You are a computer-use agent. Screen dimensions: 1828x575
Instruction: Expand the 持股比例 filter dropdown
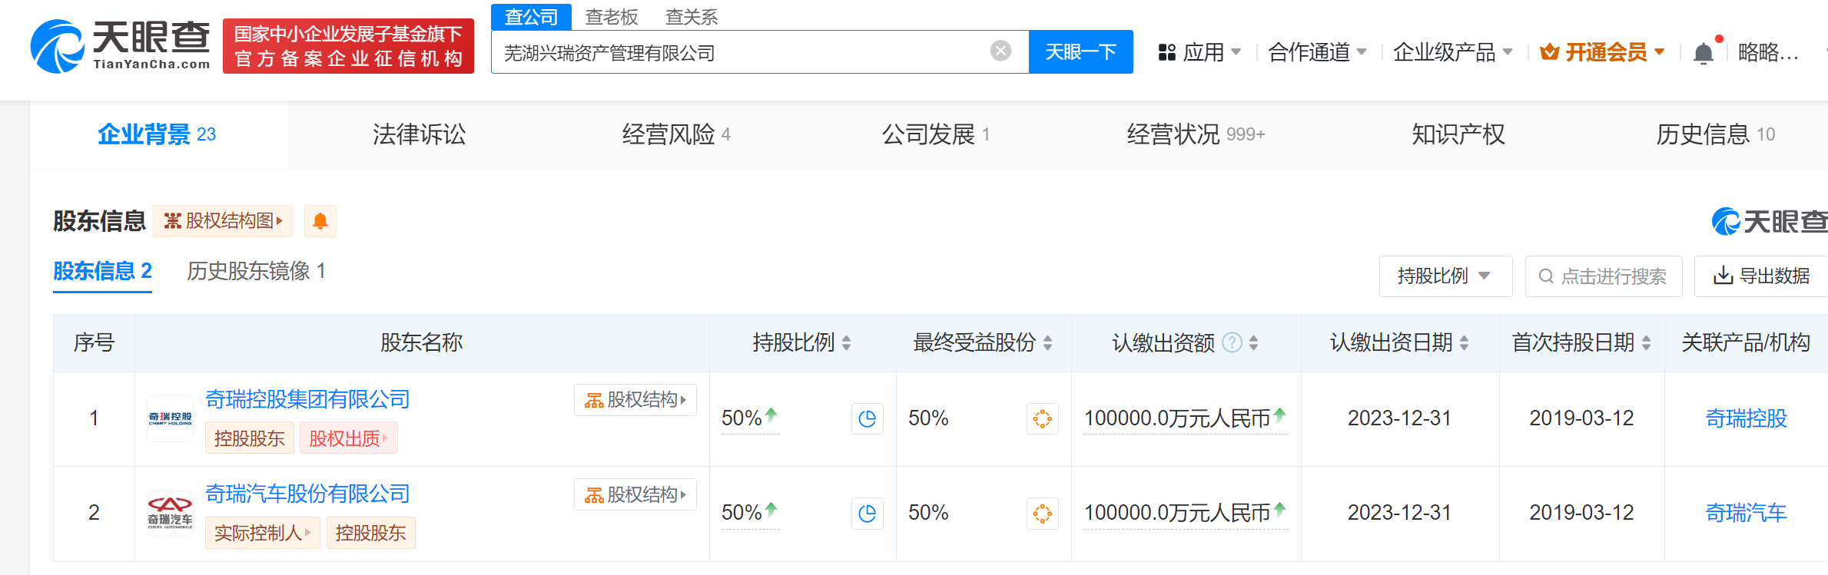click(1445, 276)
